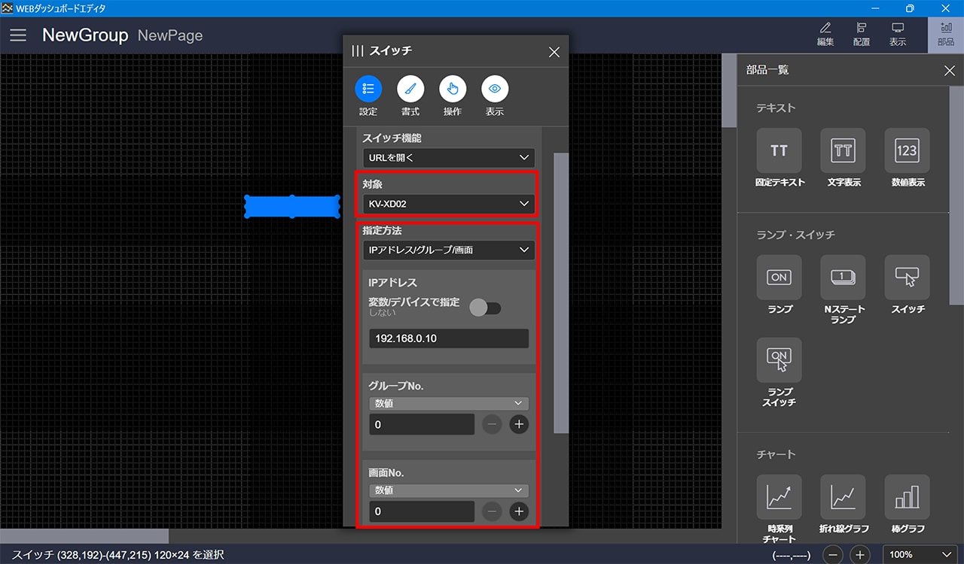This screenshot has height=564, width=964.
Task: Select the 文字表示 part icon
Action: coord(843,151)
